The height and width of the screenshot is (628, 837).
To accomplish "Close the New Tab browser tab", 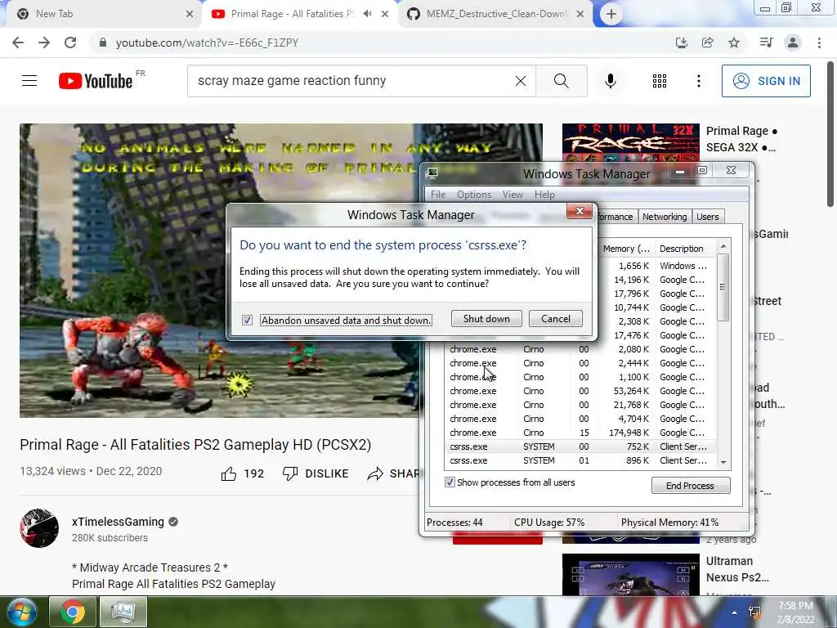I will (190, 15).
